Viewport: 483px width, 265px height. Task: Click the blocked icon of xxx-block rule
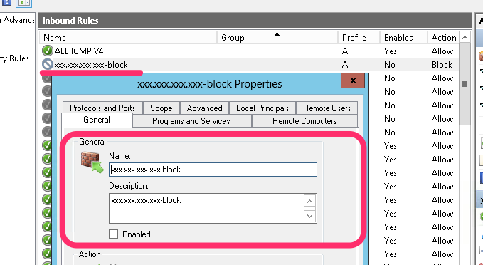(x=48, y=64)
